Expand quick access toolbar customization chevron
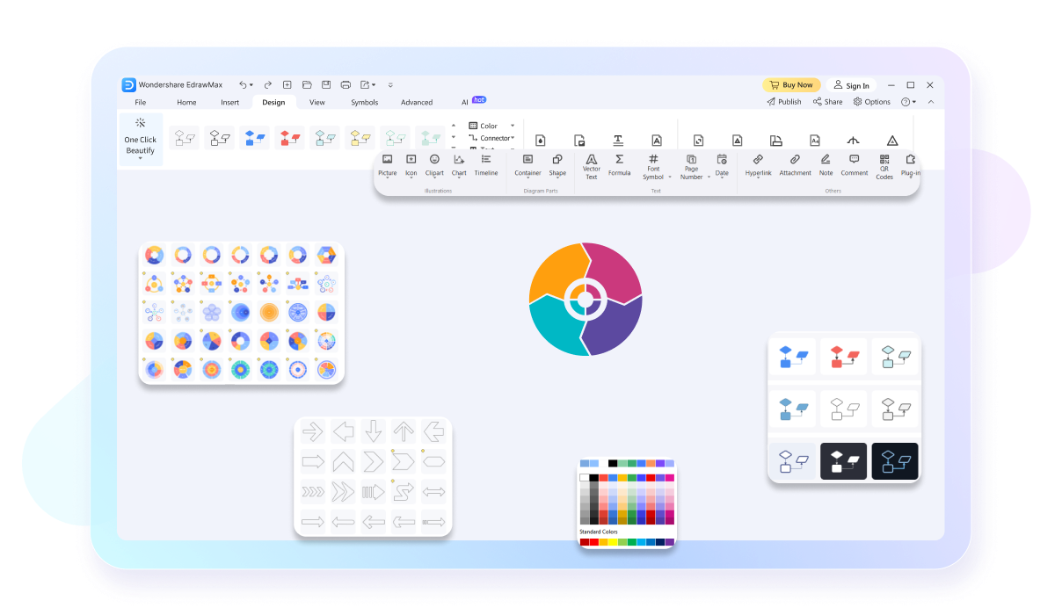 (390, 85)
